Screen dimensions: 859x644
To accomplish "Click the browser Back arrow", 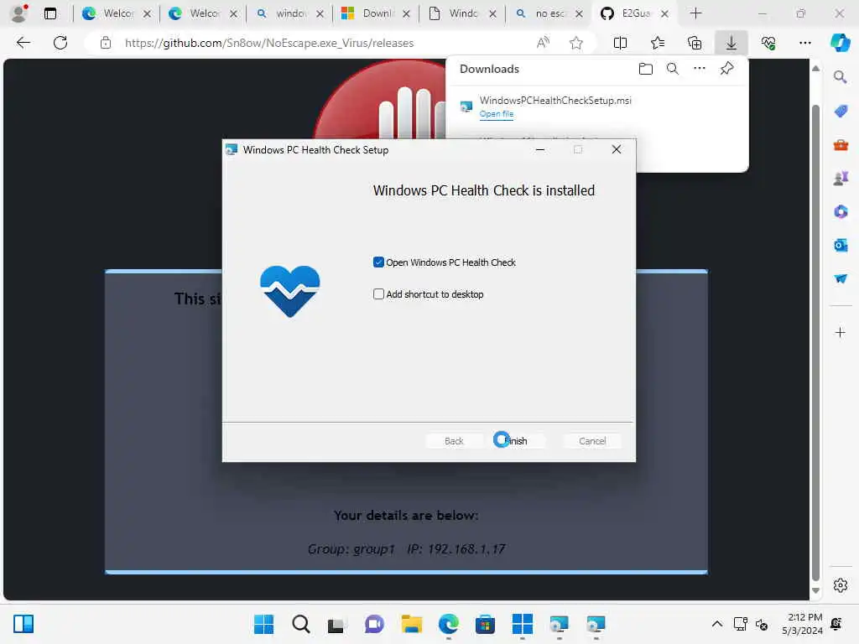I will [23, 43].
